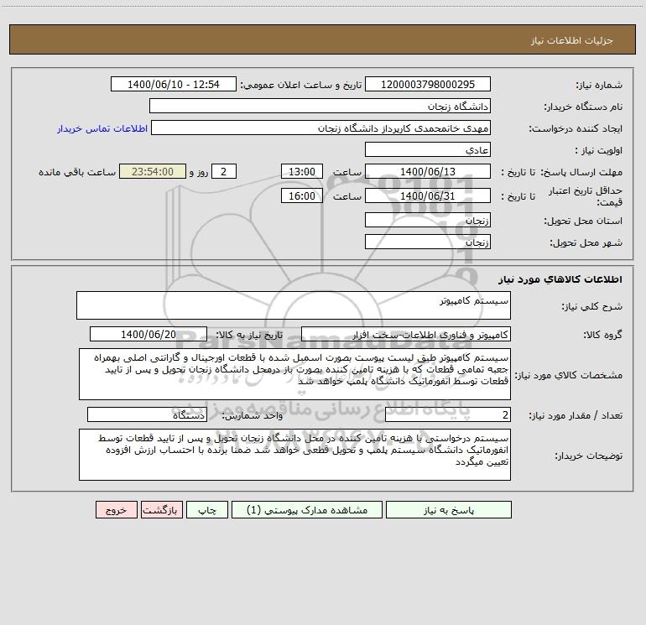This screenshot has width=646, height=625.
Task: Click the remaining time field 23:54:00
Action: click(x=153, y=171)
